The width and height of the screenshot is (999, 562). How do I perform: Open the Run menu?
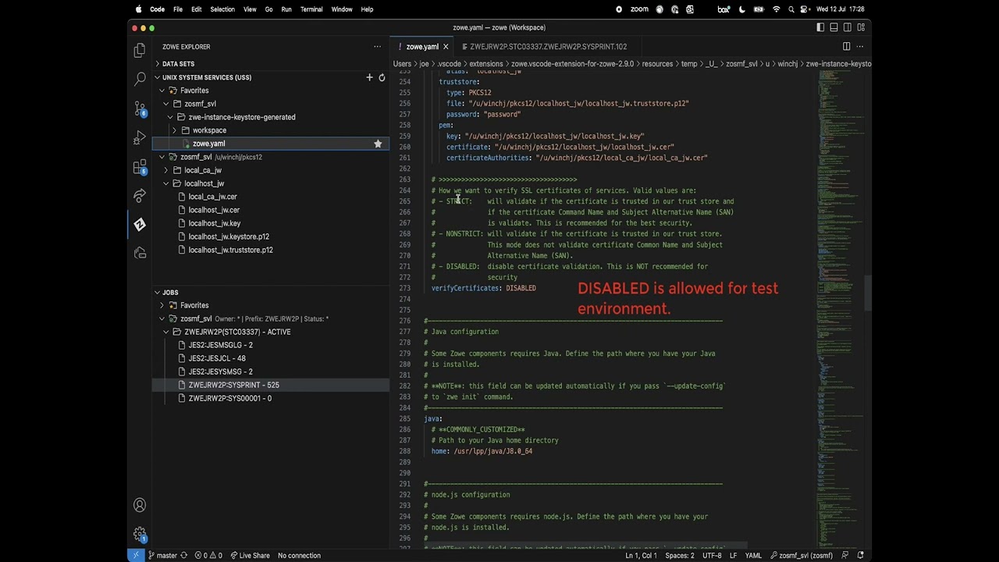pyautogui.click(x=286, y=9)
